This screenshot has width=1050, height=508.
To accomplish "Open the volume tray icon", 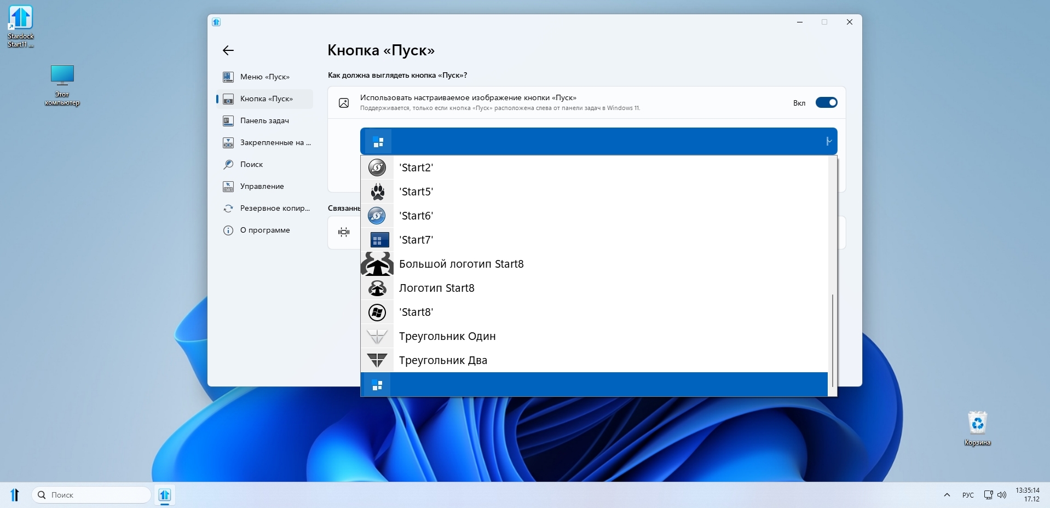I will tap(1002, 495).
